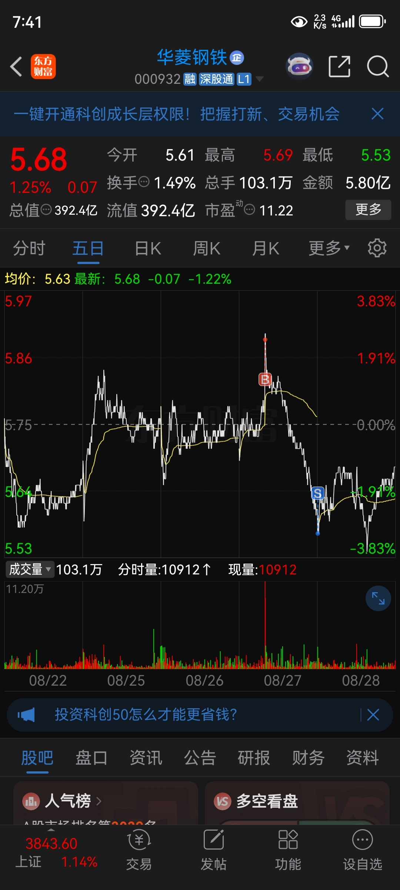The width and height of the screenshot is (400, 890).
Task: Expand the 上证 index bar
Action: point(51,830)
